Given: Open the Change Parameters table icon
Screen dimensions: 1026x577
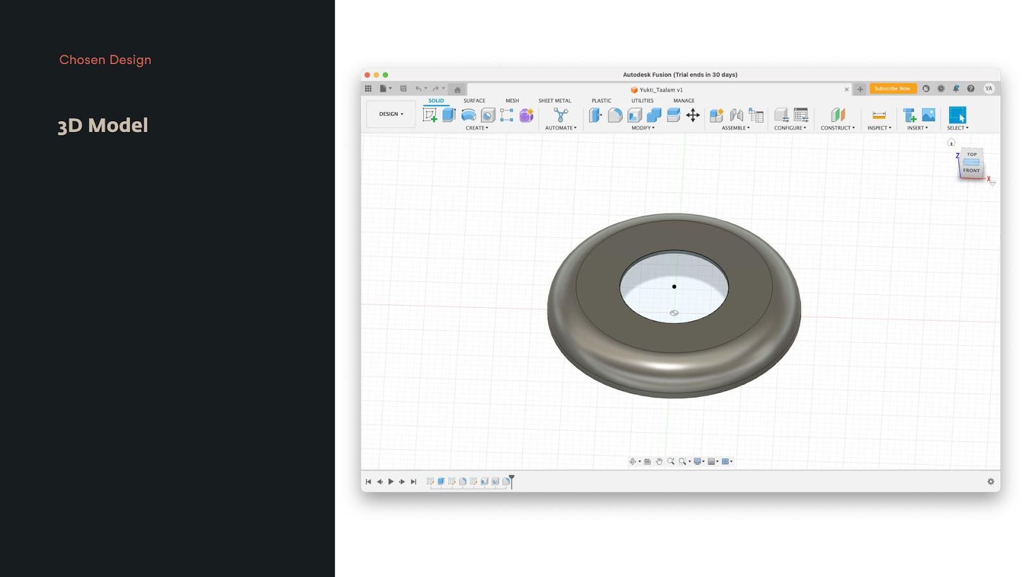Looking at the screenshot, I should [801, 115].
